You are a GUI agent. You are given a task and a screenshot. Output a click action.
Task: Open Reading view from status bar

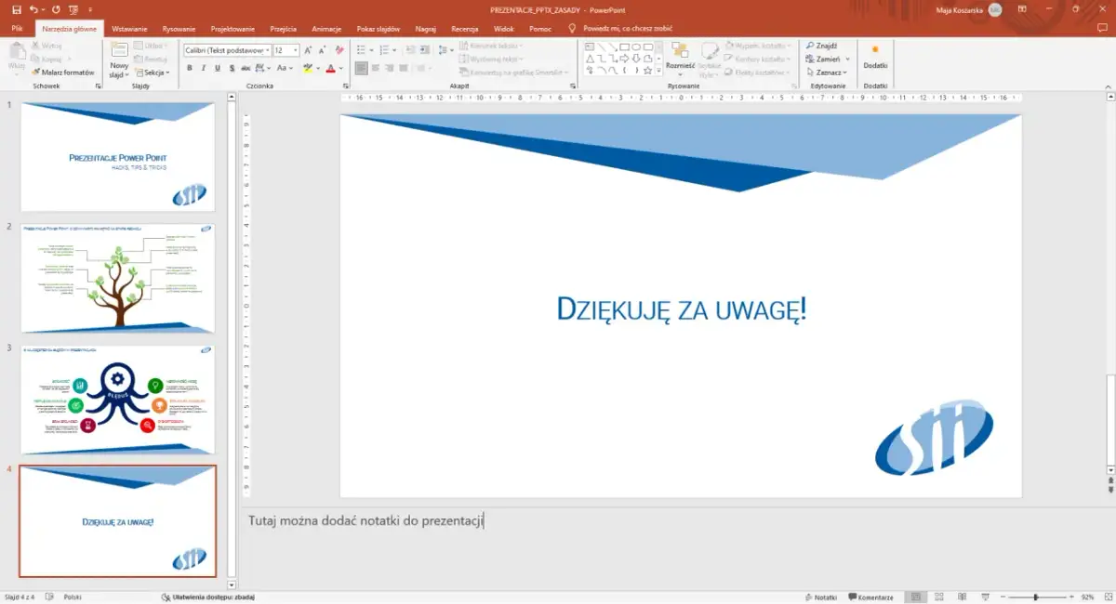(962, 597)
